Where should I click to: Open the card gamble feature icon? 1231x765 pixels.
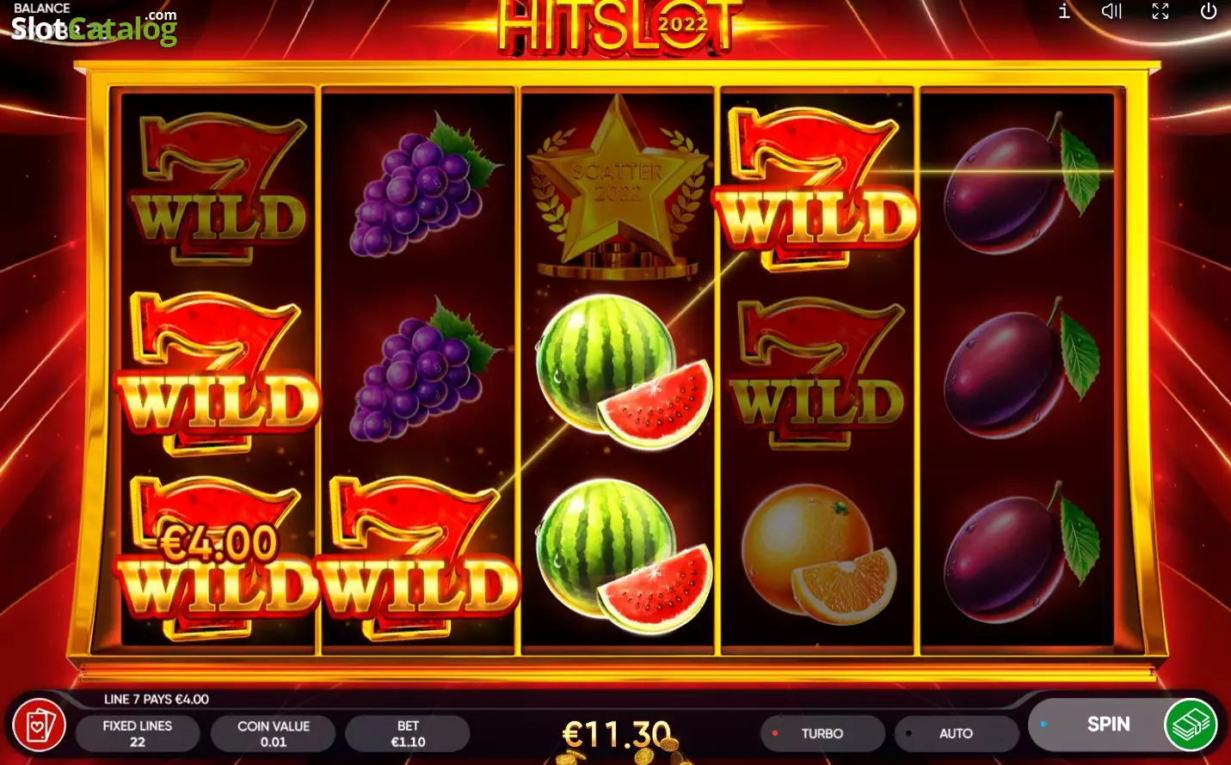tap(39, 726)
